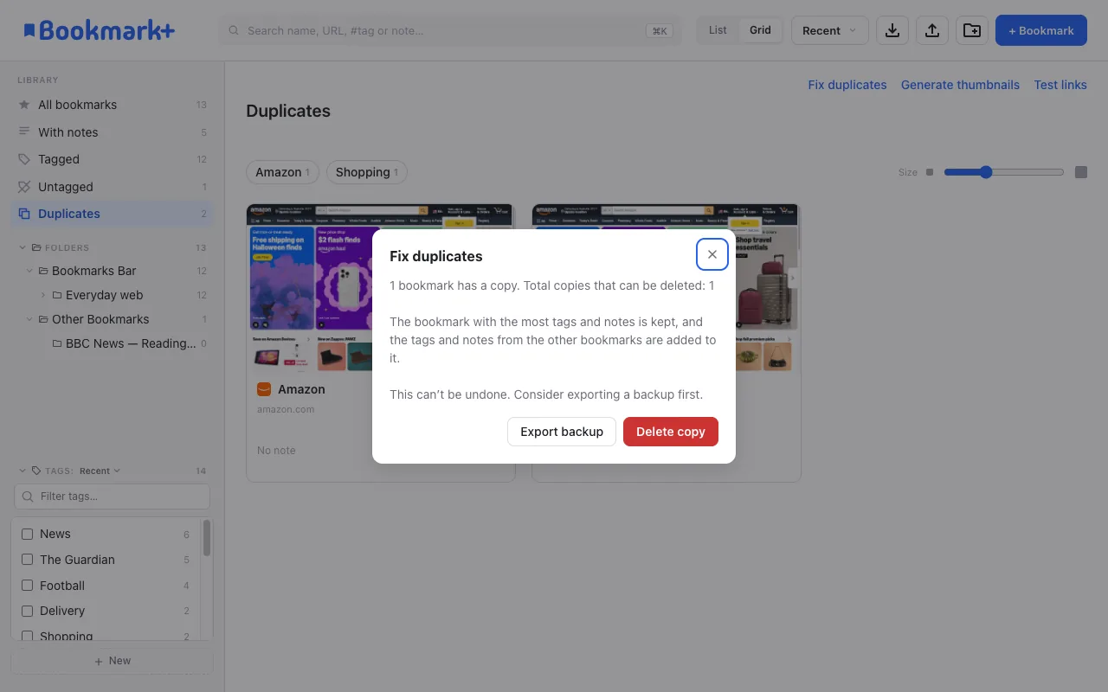The height and width of the screenshot is (692, 1108).
Task: Close the Fix duplicates dialog
Action: click(x=712, y=254)
